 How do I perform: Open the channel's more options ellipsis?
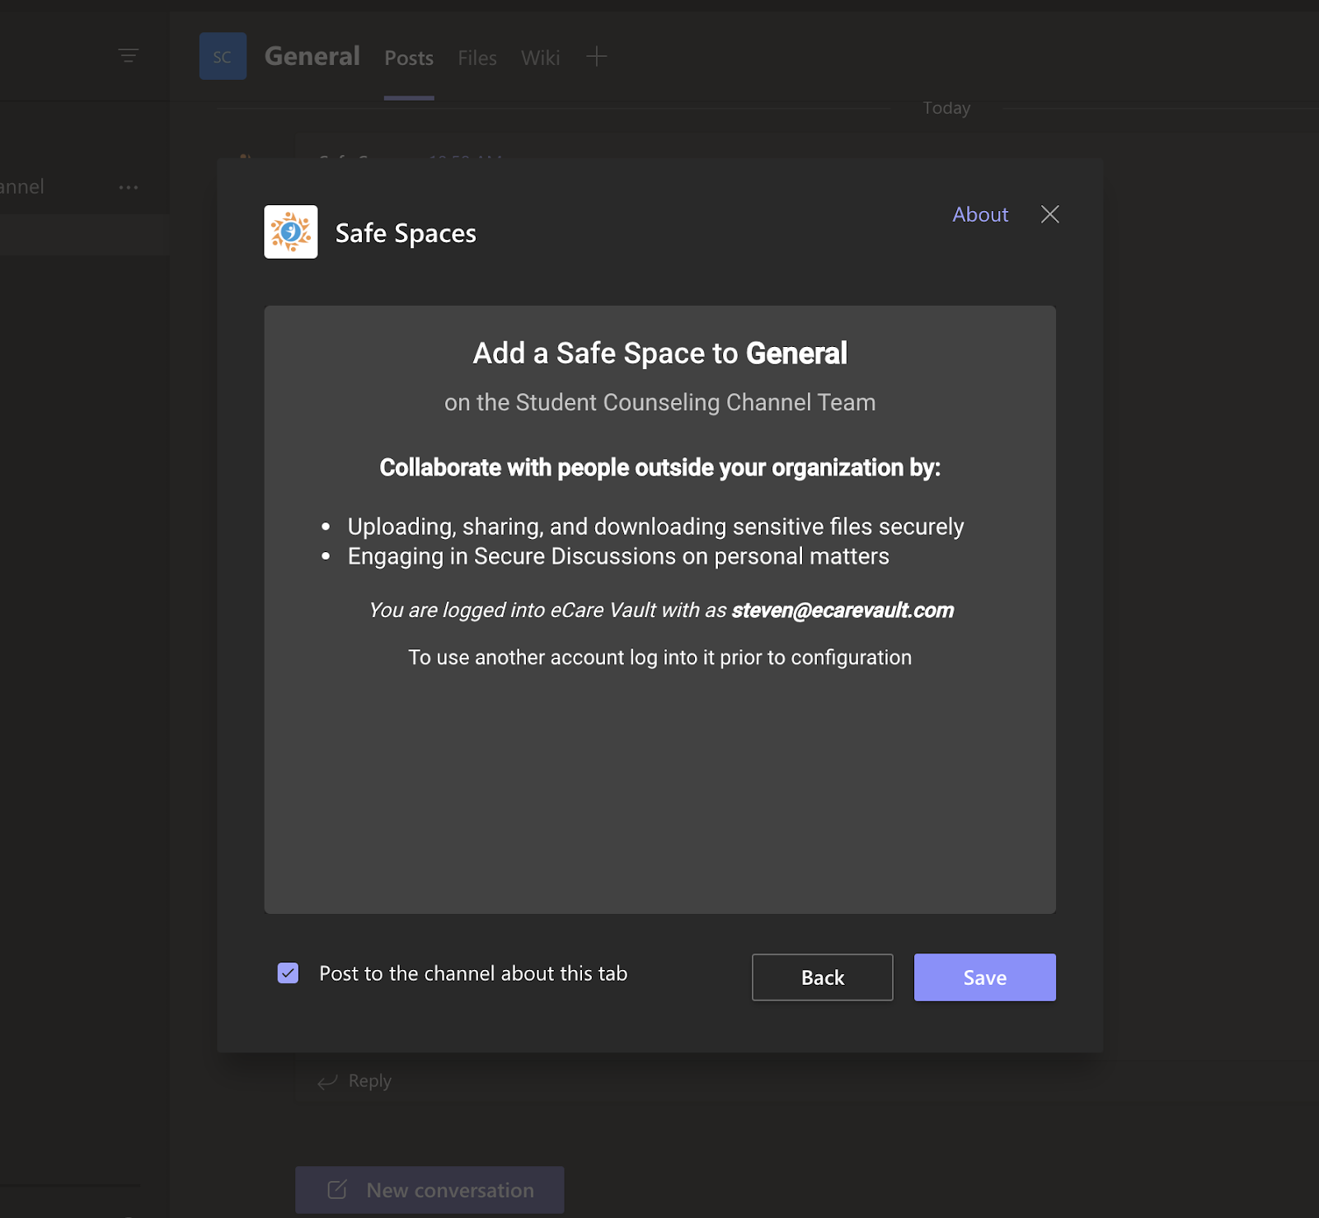tap(129, 187)
